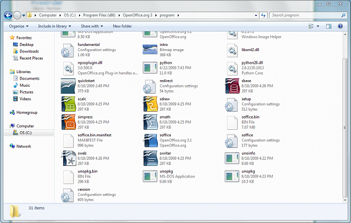The image size is (351, 223).
Task: Open the Organize dropdown menu
Action: point(19,26)
